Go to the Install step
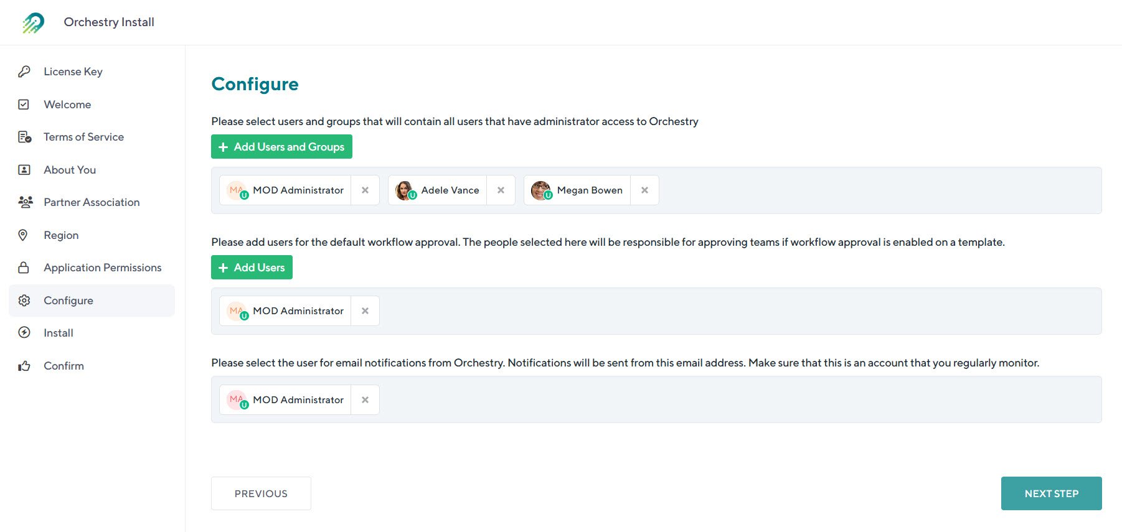The width and height of the screenshot is (1122, 532). 92,333
